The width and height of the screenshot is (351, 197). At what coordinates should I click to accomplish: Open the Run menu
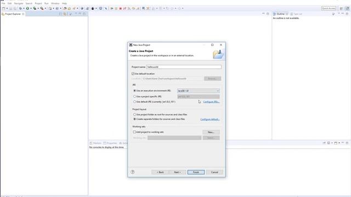(46, 3)
